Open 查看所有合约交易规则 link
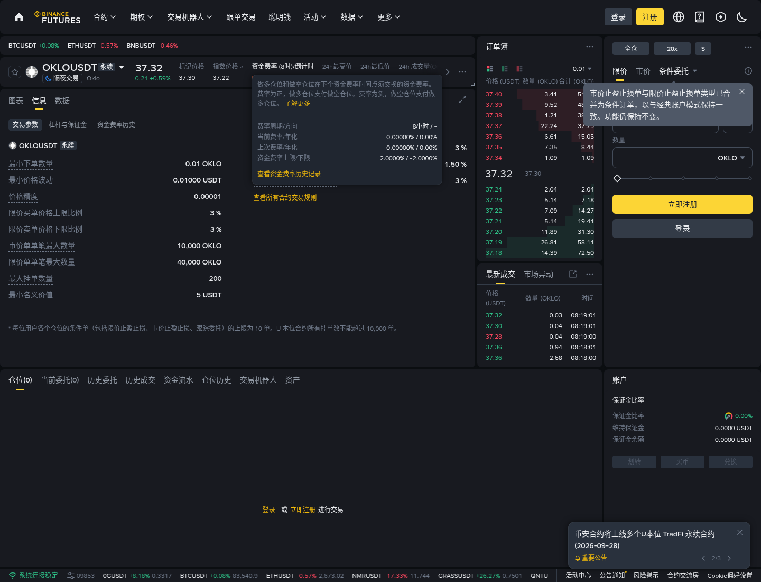Viewport: 761px width, 582px height. [x=285, y=197]
